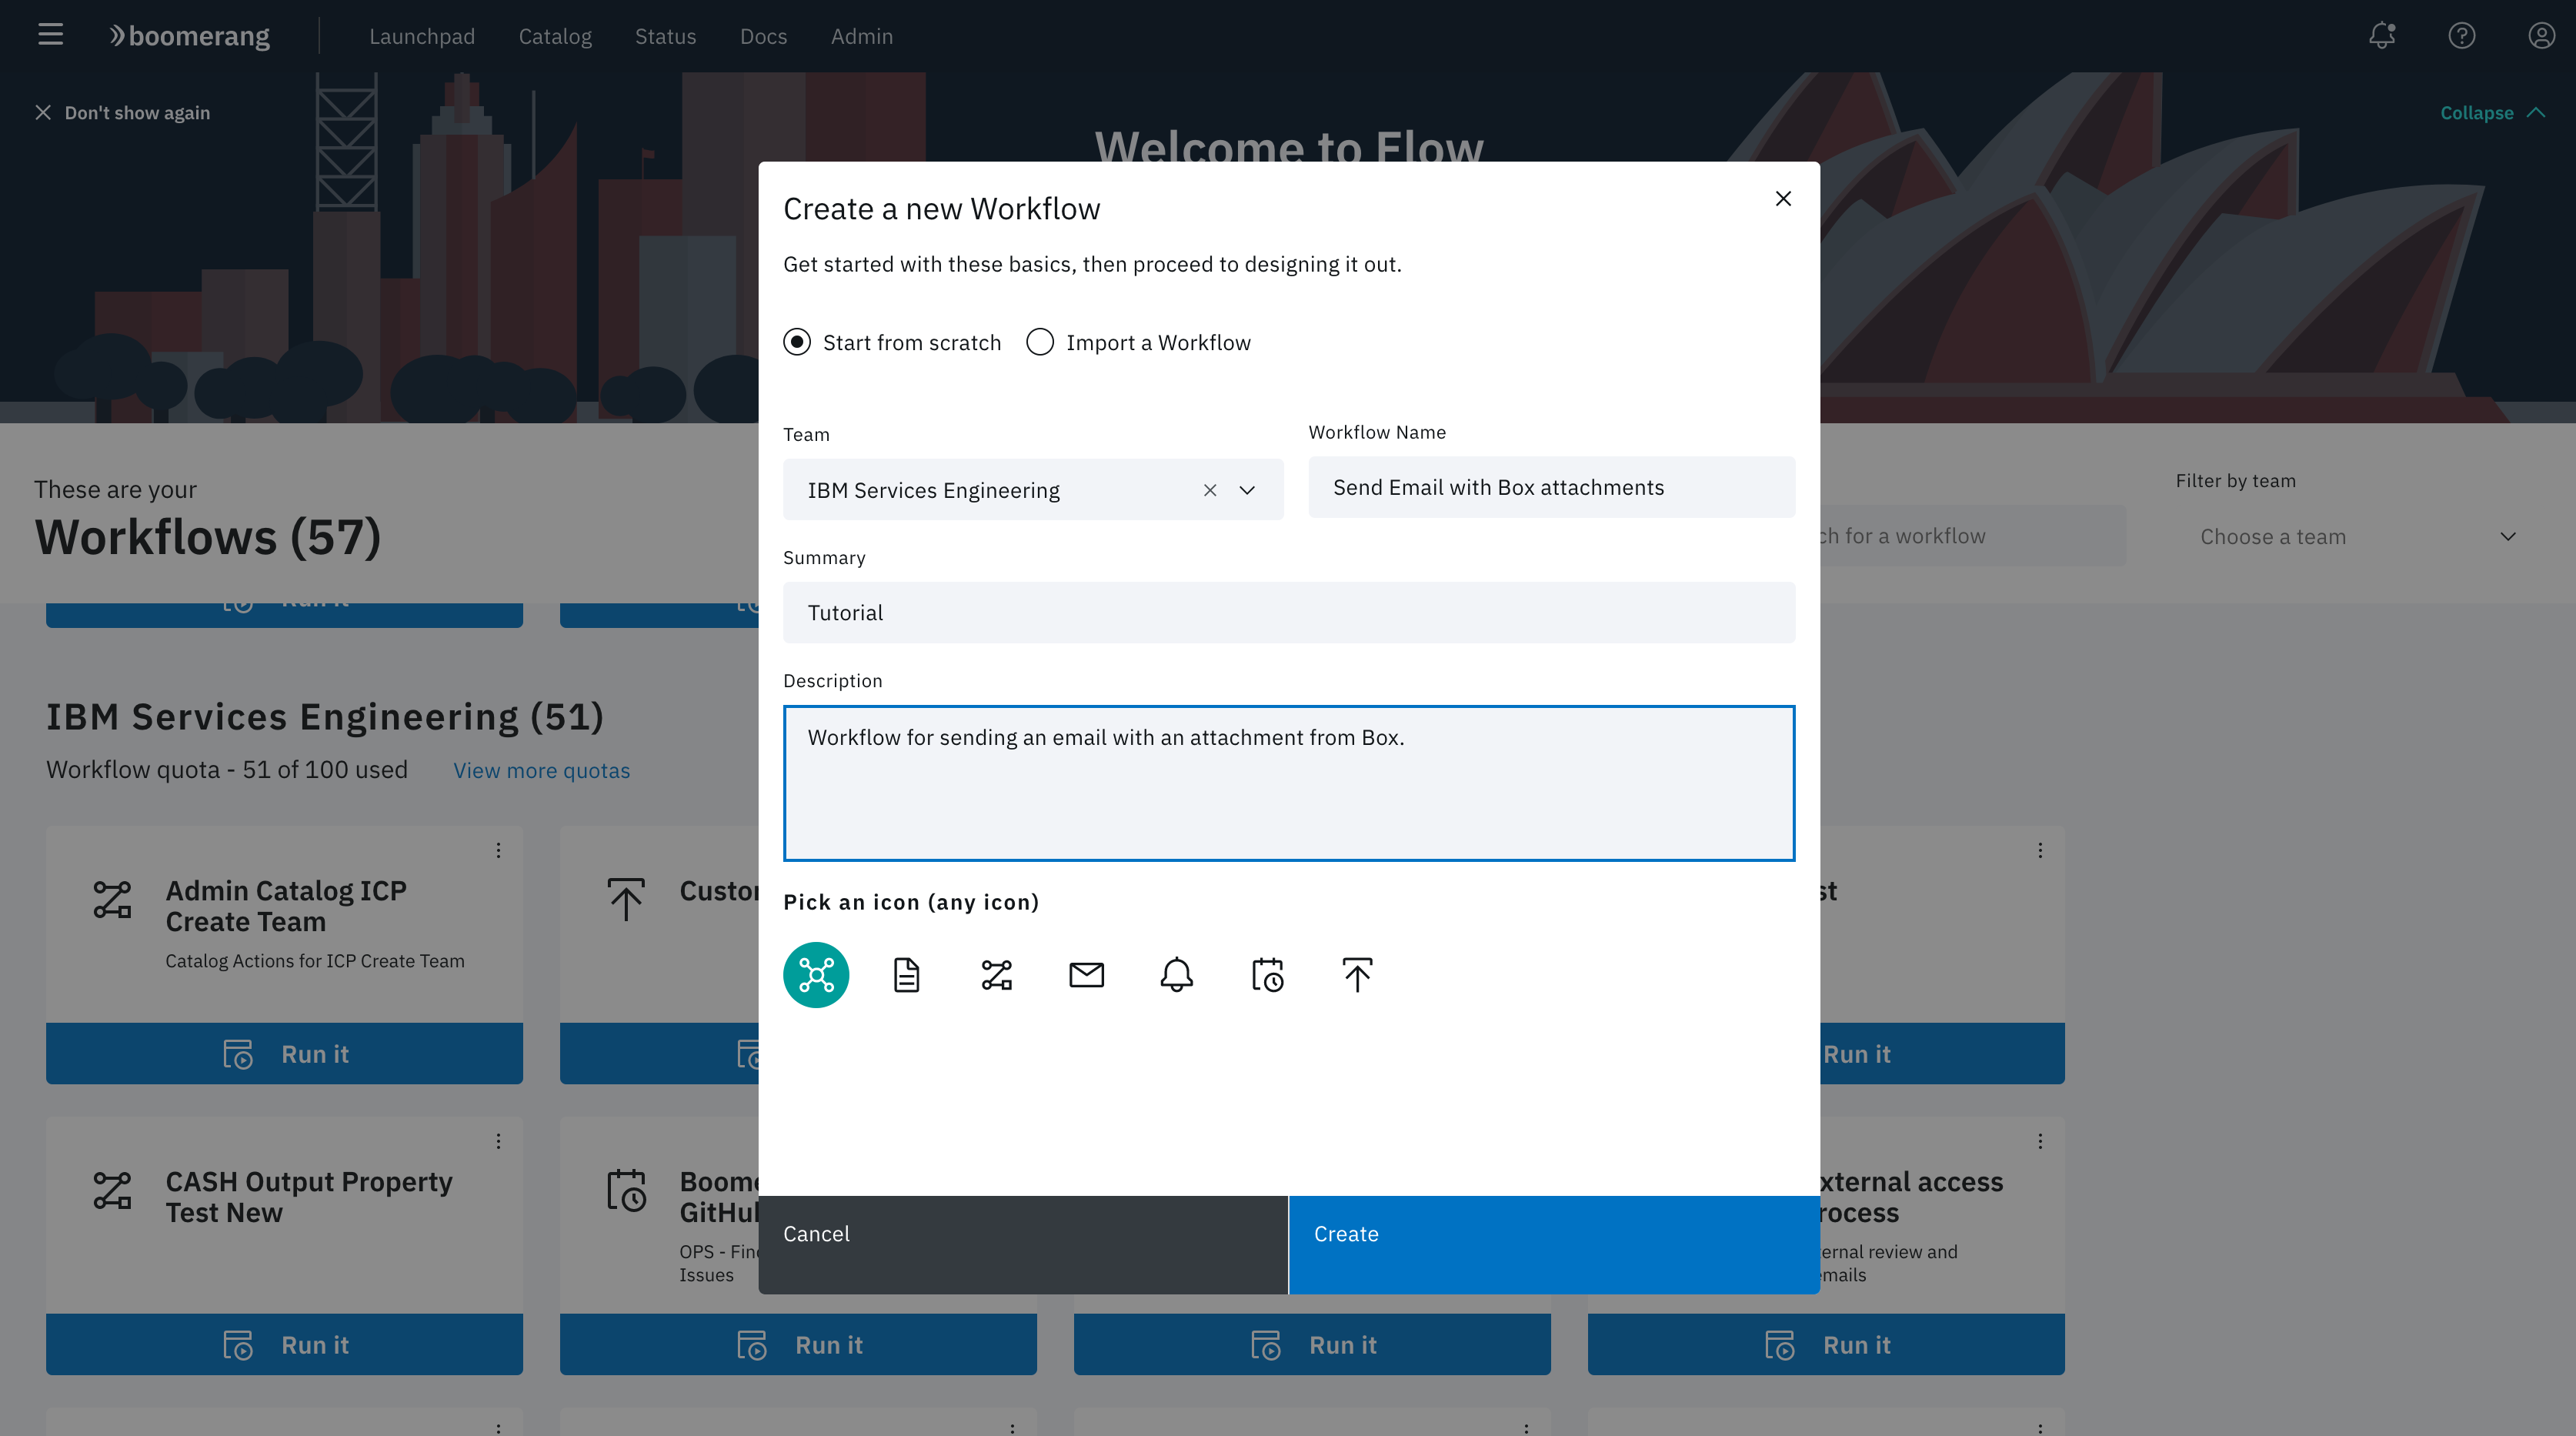The height and width of the screenshot is (1436, 2576).
Task: Click the Admin Catalog ICP Create Team title
Action: tap(286, 906)
